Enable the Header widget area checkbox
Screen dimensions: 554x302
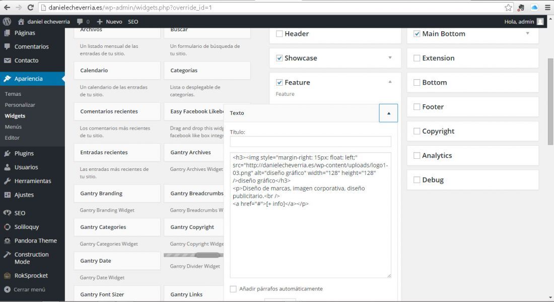coord(279,34)
